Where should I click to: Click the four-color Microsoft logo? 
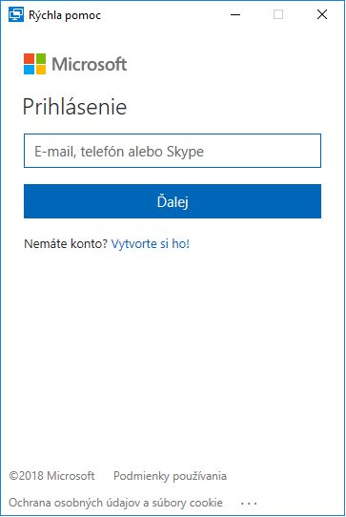coord(34,64)
